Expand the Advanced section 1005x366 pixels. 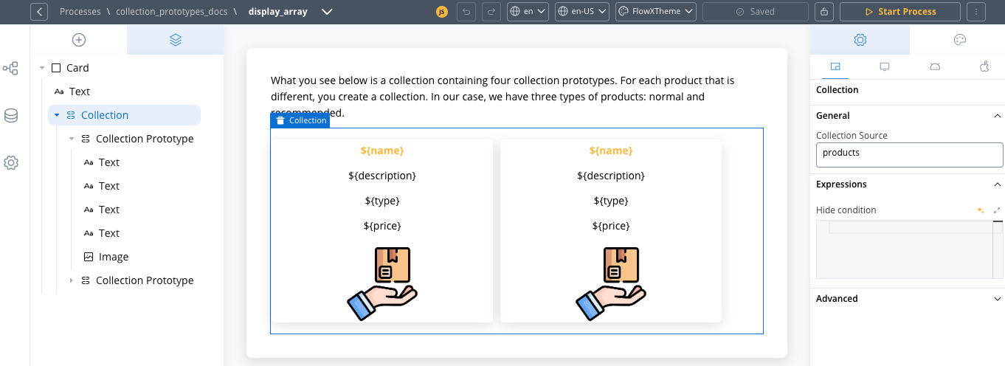point(998,299)
